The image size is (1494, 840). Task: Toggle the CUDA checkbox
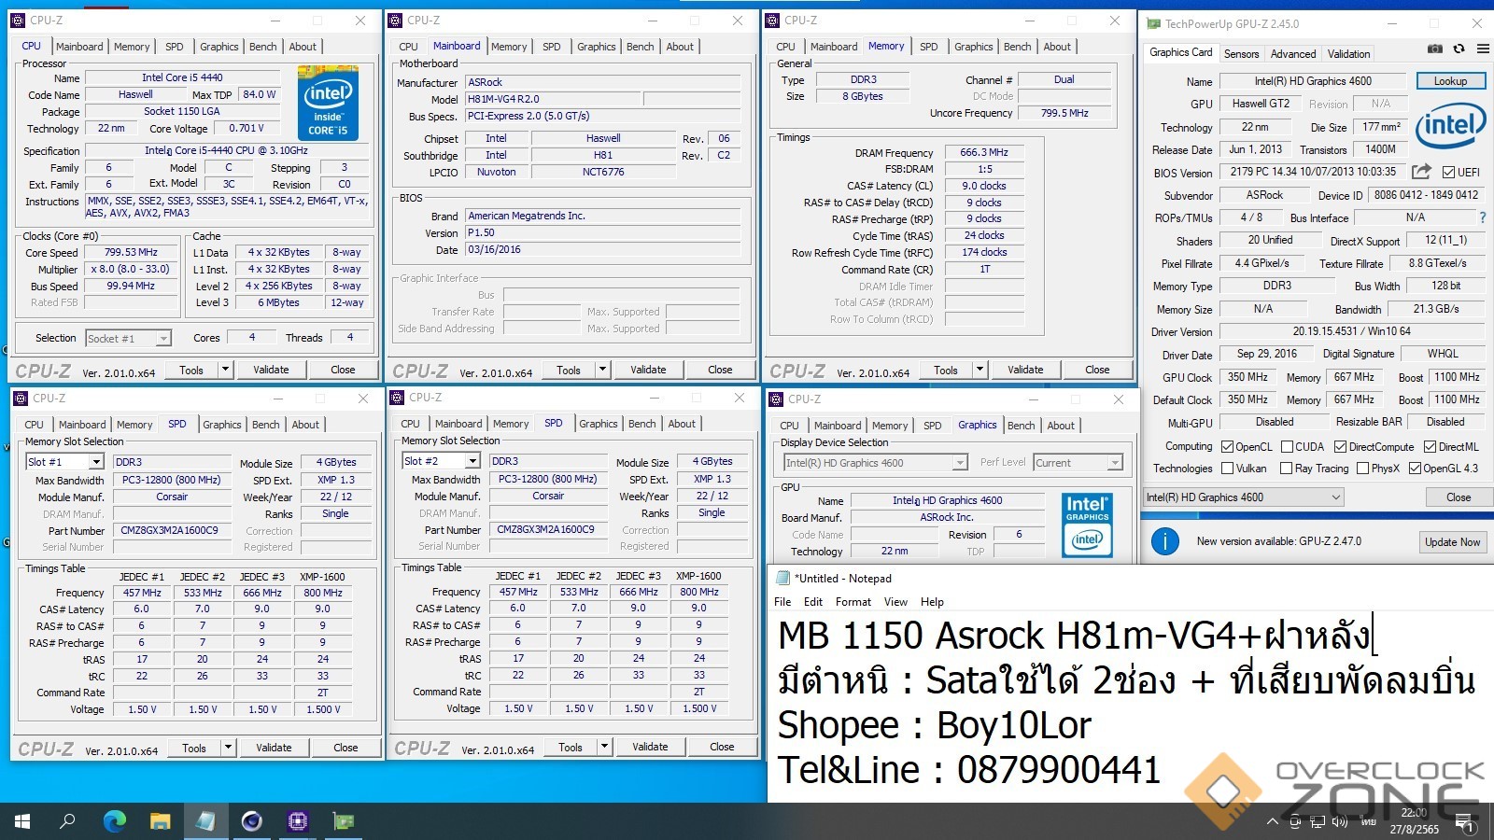pos(1287,447)
